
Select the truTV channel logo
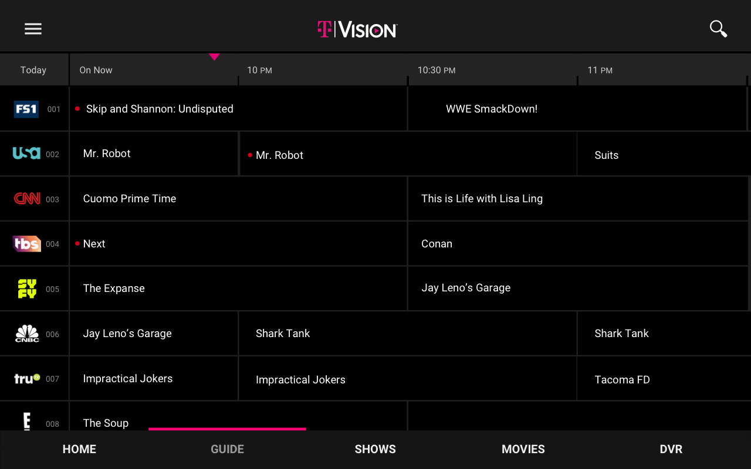pos(27,378)
